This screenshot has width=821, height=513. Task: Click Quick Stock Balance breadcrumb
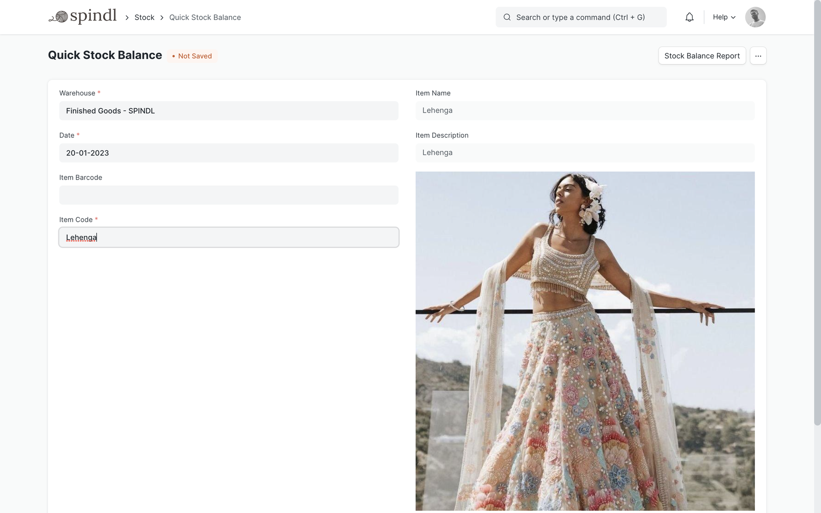205,17
